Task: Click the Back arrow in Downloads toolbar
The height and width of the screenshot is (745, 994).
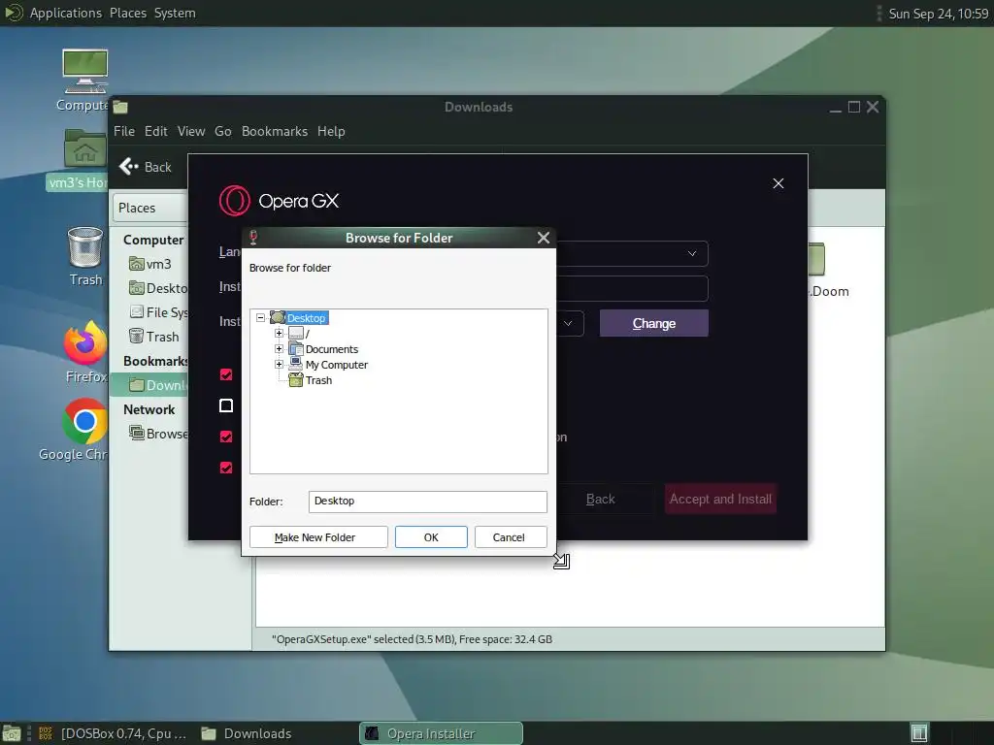Action: (129, 167)
